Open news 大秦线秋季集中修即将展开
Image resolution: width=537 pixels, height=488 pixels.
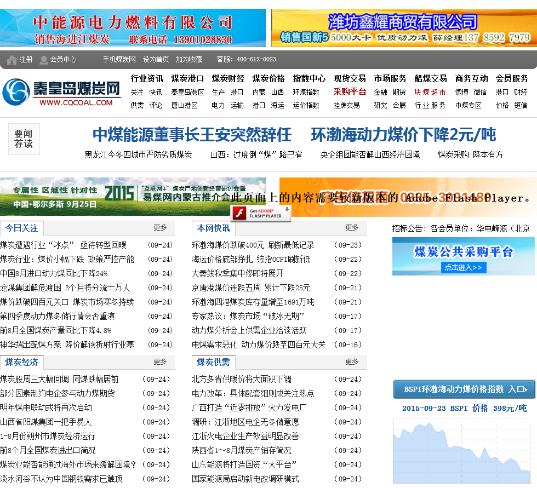(x=237, y=274)
